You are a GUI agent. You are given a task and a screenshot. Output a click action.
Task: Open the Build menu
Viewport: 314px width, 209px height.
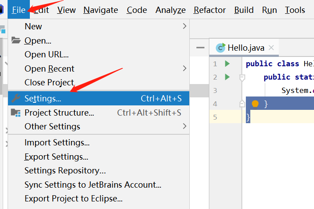coord(244,10)
